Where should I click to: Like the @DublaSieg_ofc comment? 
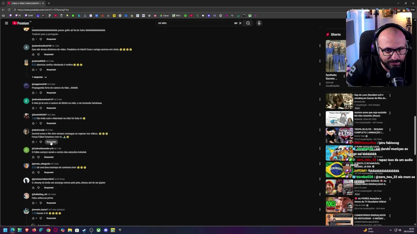coord(33,203)
